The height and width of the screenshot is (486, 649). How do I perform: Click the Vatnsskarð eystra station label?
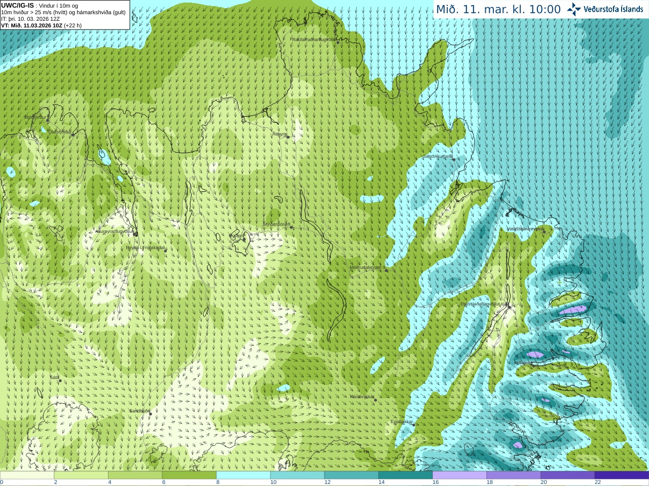525,229
